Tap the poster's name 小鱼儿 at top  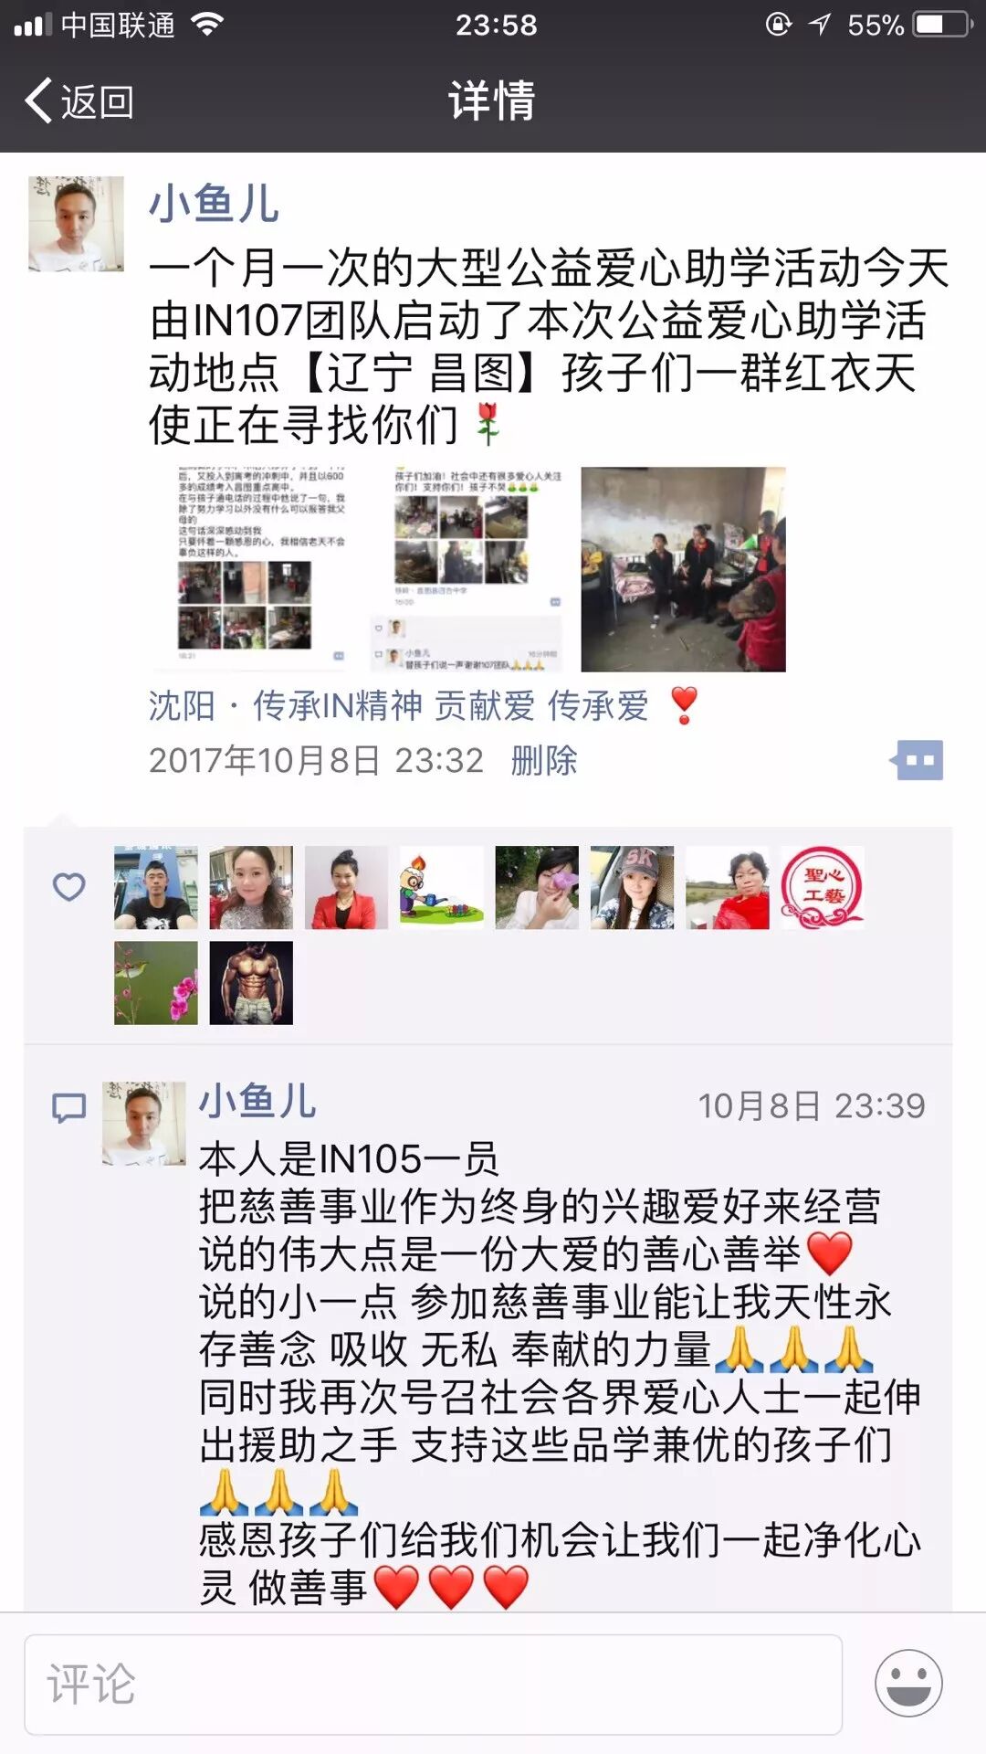tap(214, 203)
